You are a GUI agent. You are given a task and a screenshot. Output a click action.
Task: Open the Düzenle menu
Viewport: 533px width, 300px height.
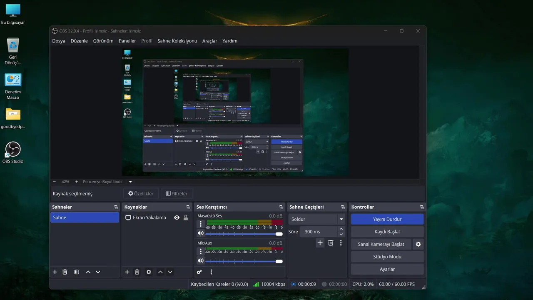tap(79, 41)
